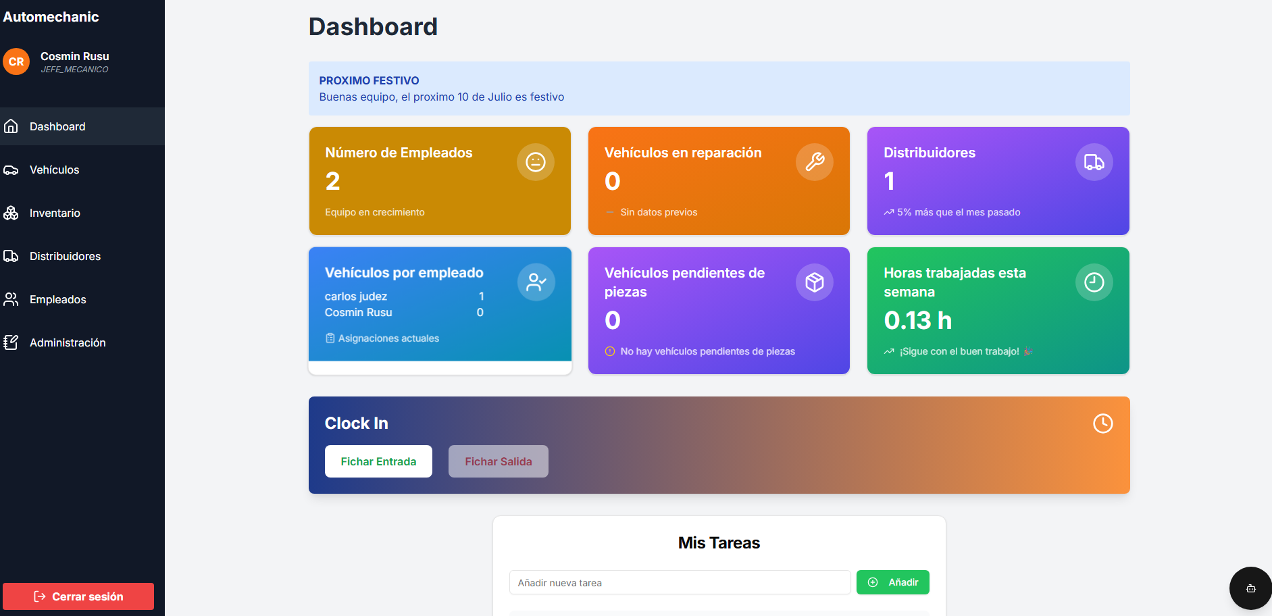Click the Añadir nueva tarea input field
Screen dimensions: 1272x616
coord(679,582)
